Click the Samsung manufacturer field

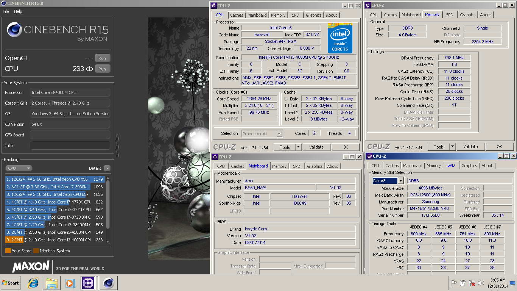(x=431, y=202)
